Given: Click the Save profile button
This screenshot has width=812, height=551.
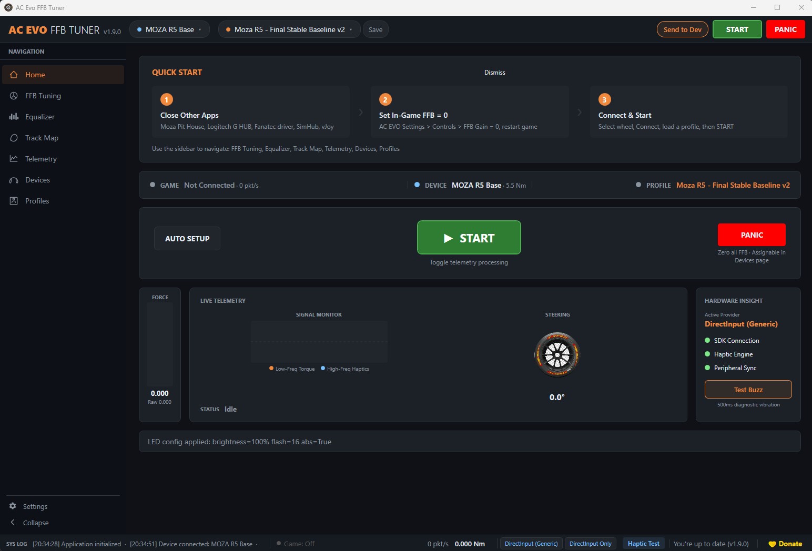Looking at the screenshot, I should 375,29.
